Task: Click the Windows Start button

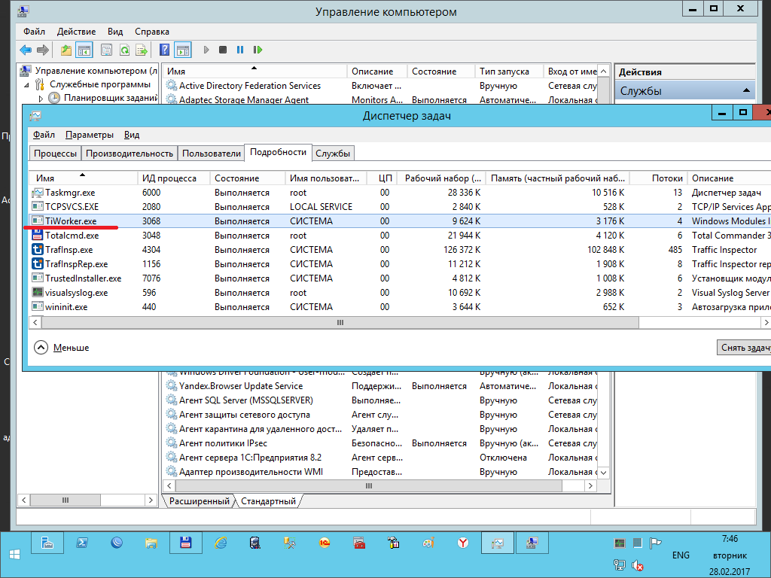Action: pos(14,555)
